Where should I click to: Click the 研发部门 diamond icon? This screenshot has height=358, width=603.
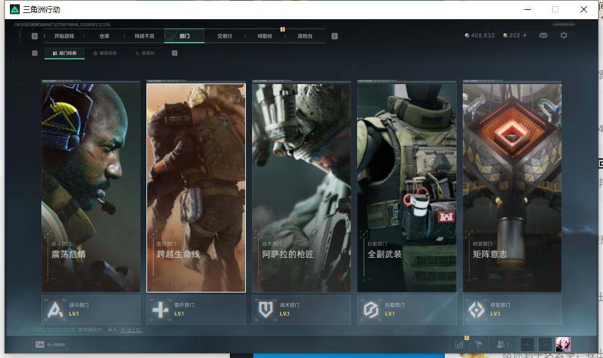[x=476, y=310]
